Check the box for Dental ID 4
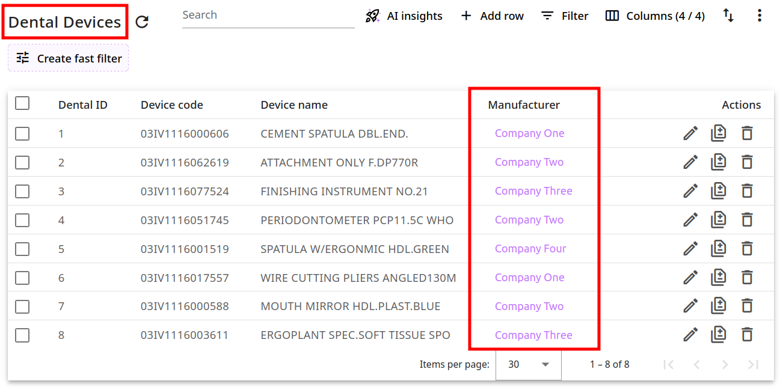Viewport: 780px width, 390px height. (x=22, y=220)
